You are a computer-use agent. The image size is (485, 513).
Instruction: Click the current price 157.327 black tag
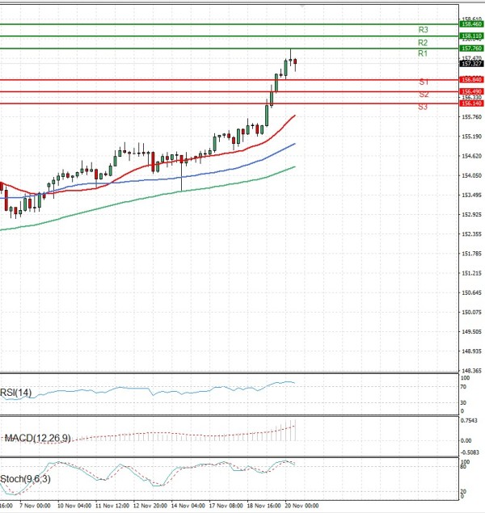pyautogui.click(x=471, y=63)
